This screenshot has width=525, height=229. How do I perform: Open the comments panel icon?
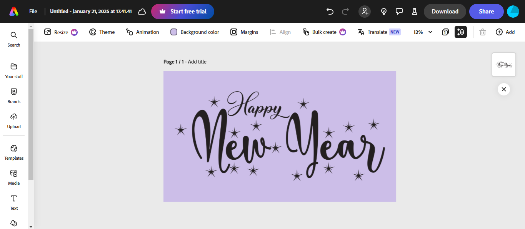pyautogui.click(x=399, y=12)
